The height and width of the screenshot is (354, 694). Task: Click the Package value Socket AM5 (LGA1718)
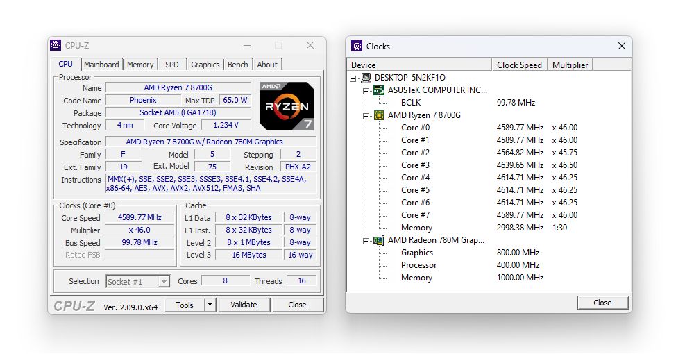click(178, 112)
